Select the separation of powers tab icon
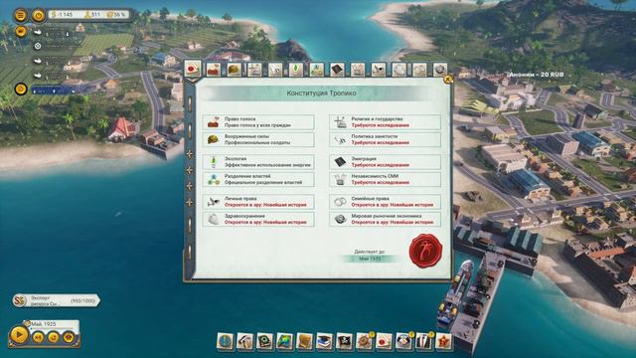The image size is (636, 358). click(316, 70)
